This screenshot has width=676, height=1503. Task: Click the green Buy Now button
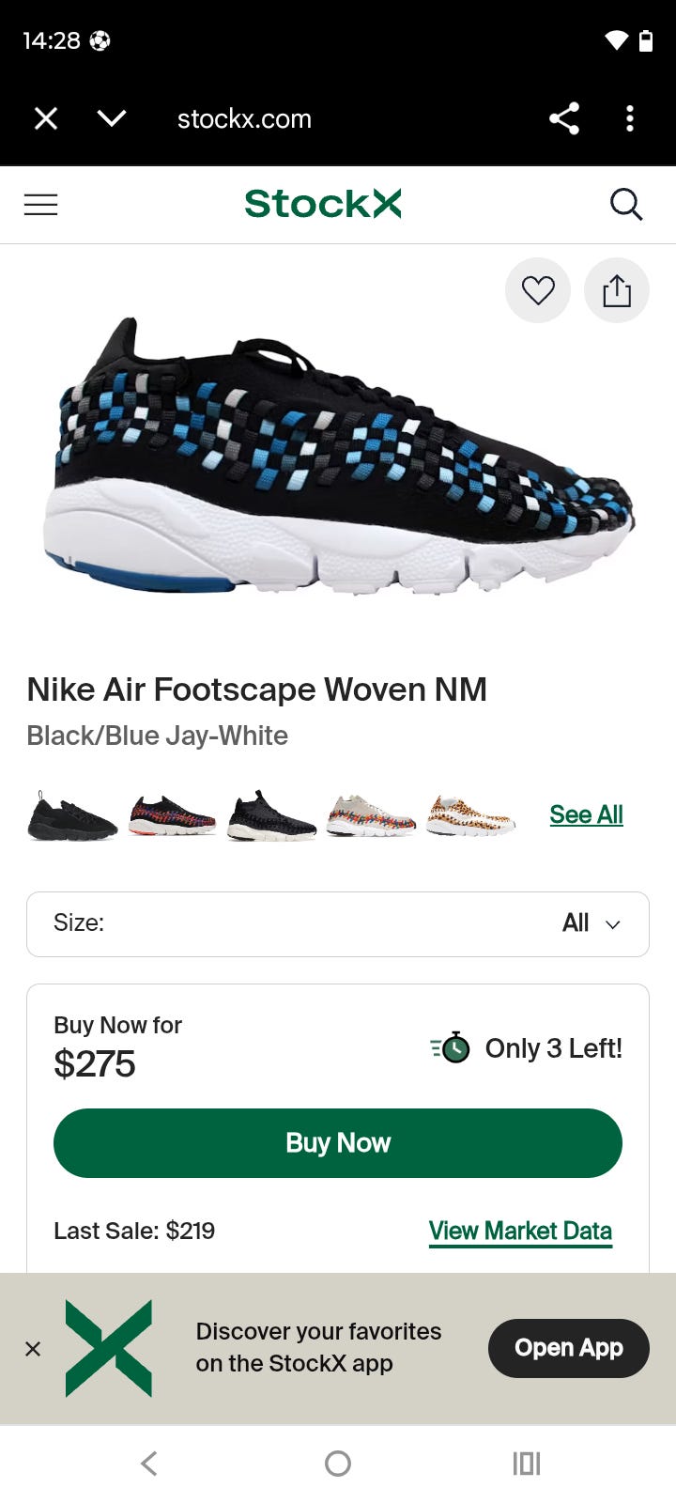click(338, 1143)
